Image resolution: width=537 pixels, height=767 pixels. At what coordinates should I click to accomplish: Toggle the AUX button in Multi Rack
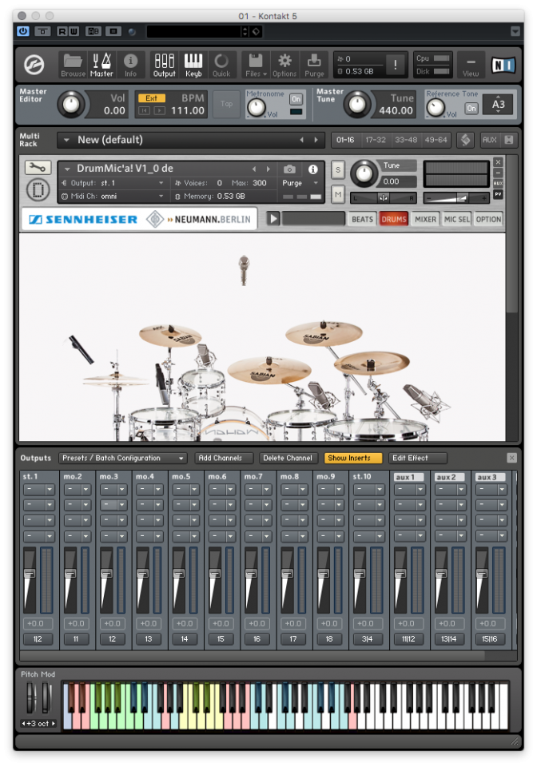pos(489,140)
